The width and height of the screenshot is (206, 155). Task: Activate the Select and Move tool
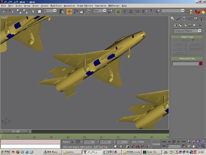[69, 11]
